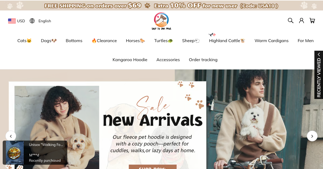Screen dimensions: 323x169
Task: Open the search magnifier icon
Action: click(290, 21)
